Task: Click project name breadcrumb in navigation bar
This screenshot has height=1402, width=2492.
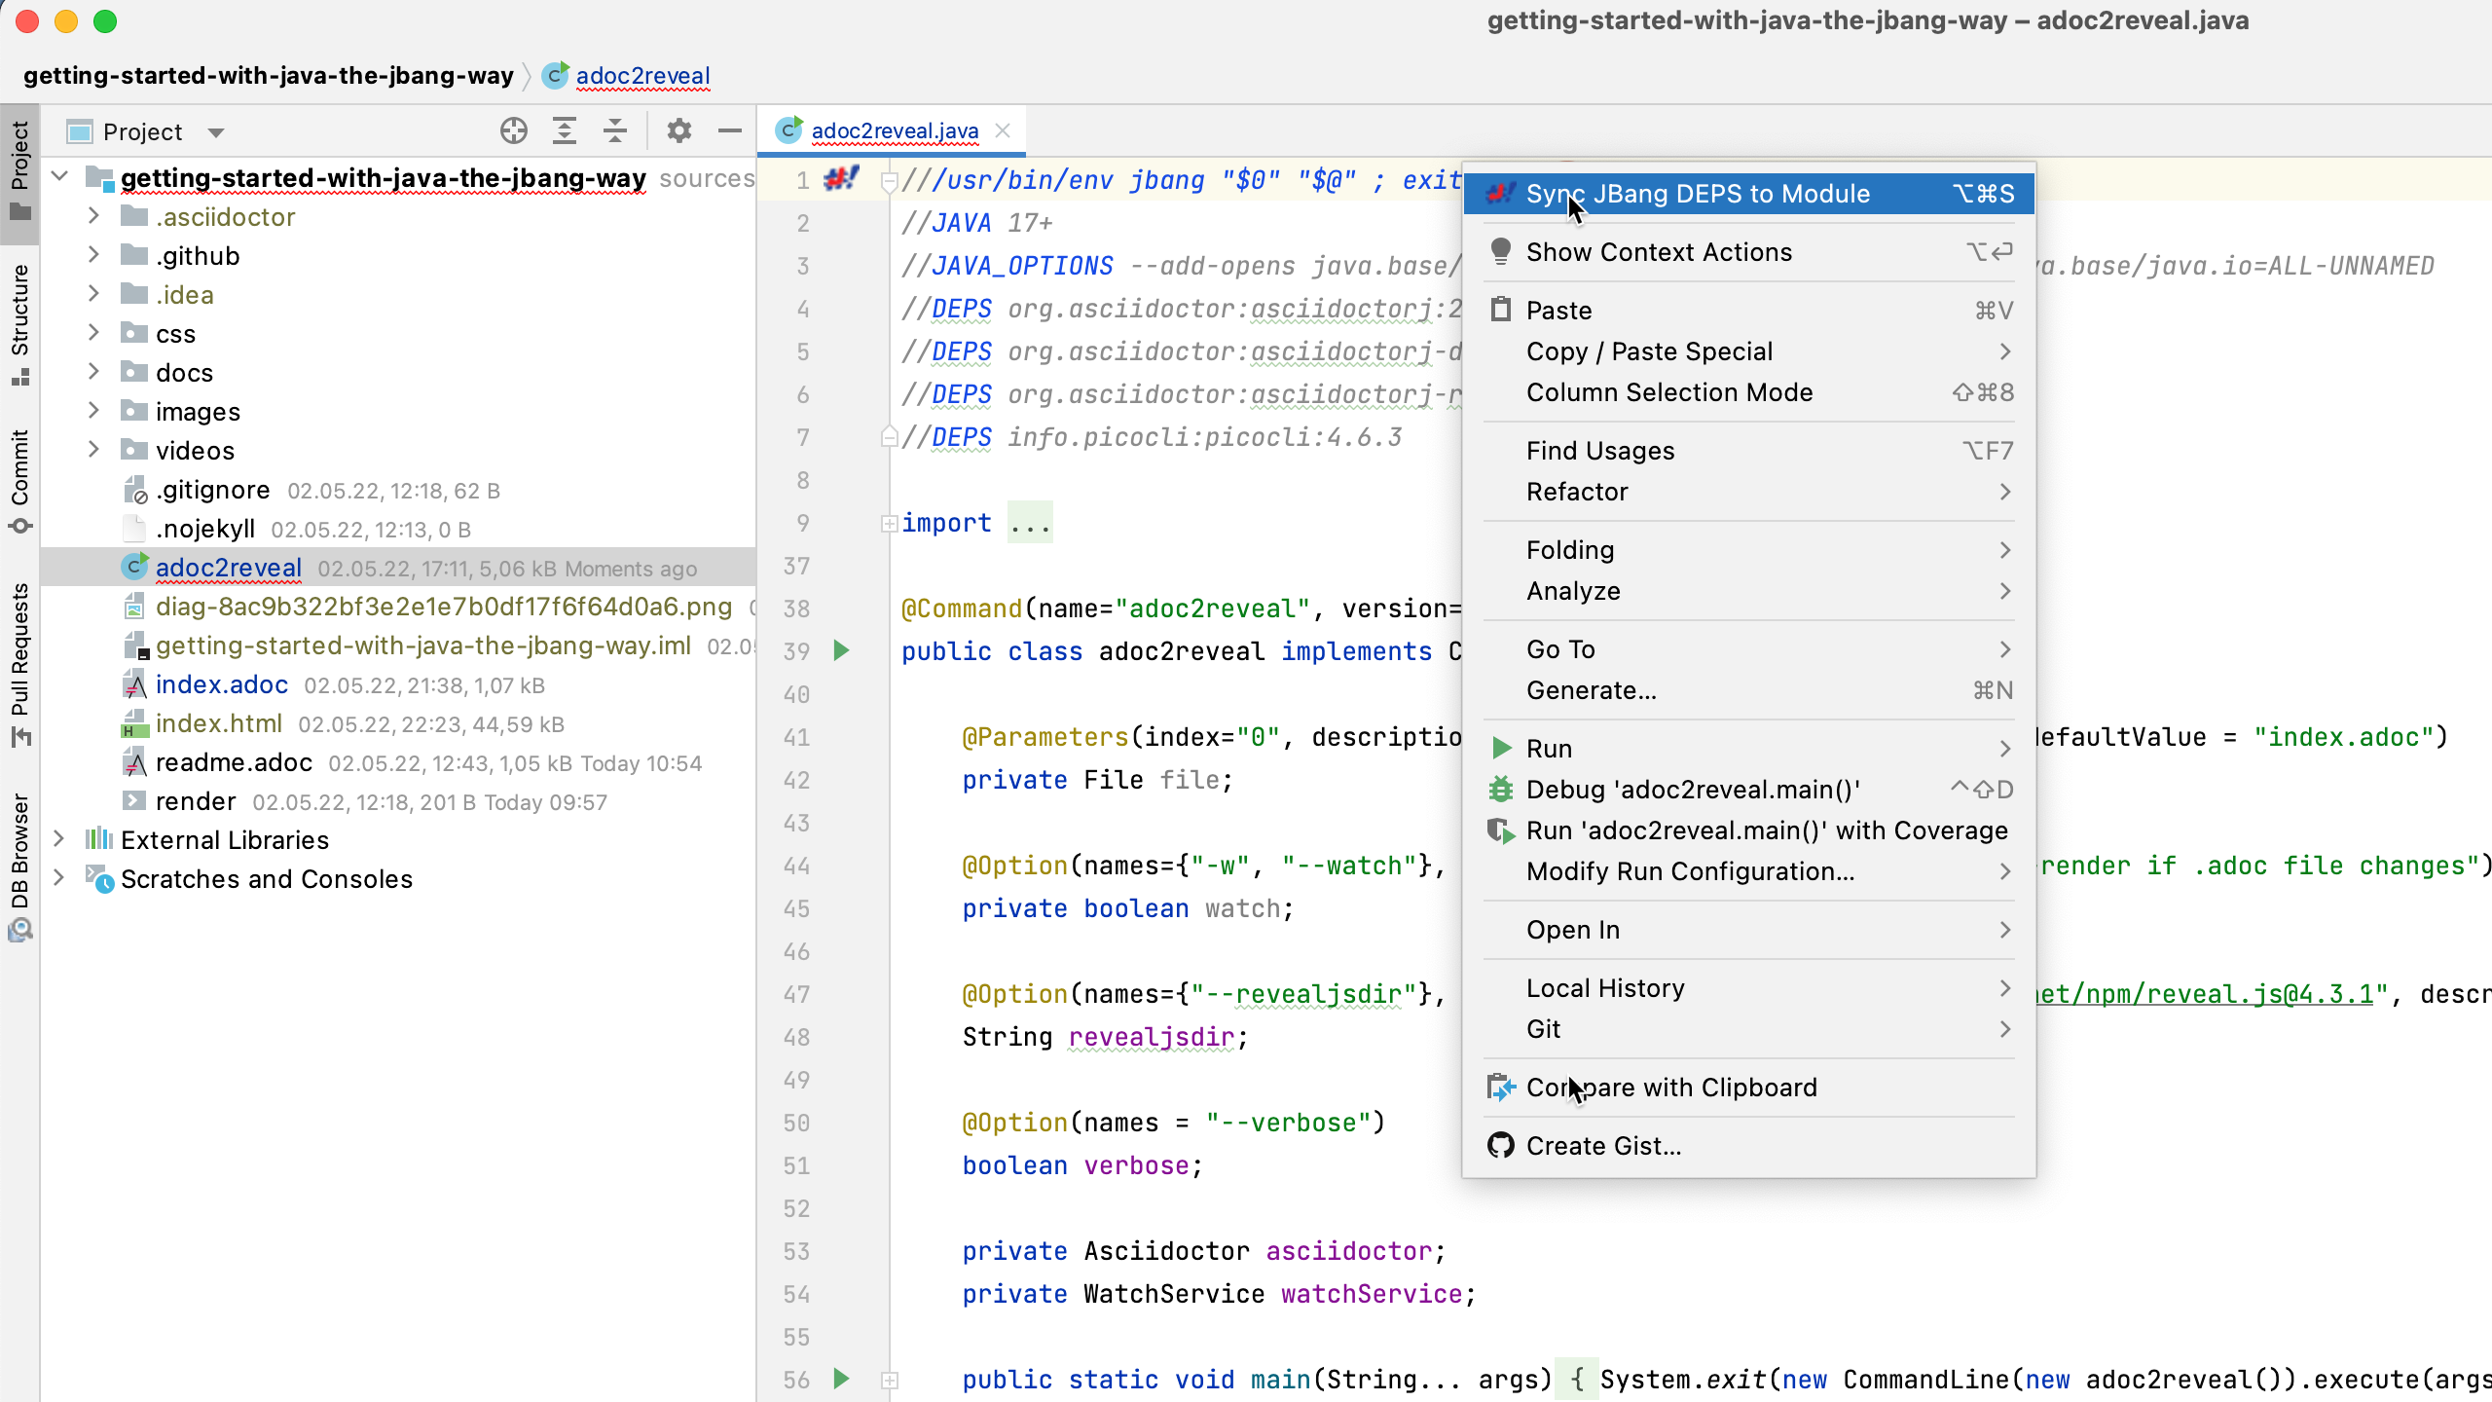Action: (269, 76)
